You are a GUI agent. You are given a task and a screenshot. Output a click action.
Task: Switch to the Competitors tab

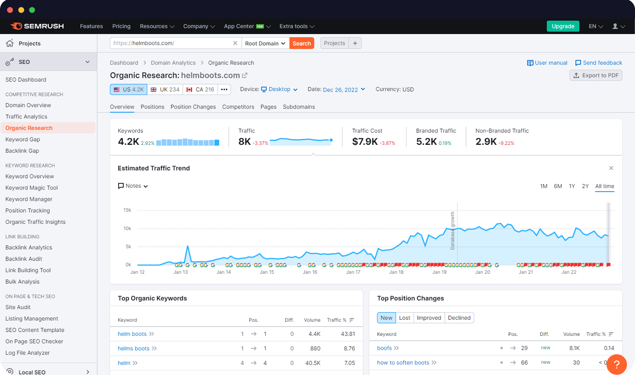[238, 107]
